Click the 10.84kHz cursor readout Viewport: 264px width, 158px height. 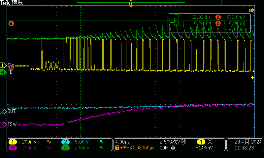coord(201,23)
